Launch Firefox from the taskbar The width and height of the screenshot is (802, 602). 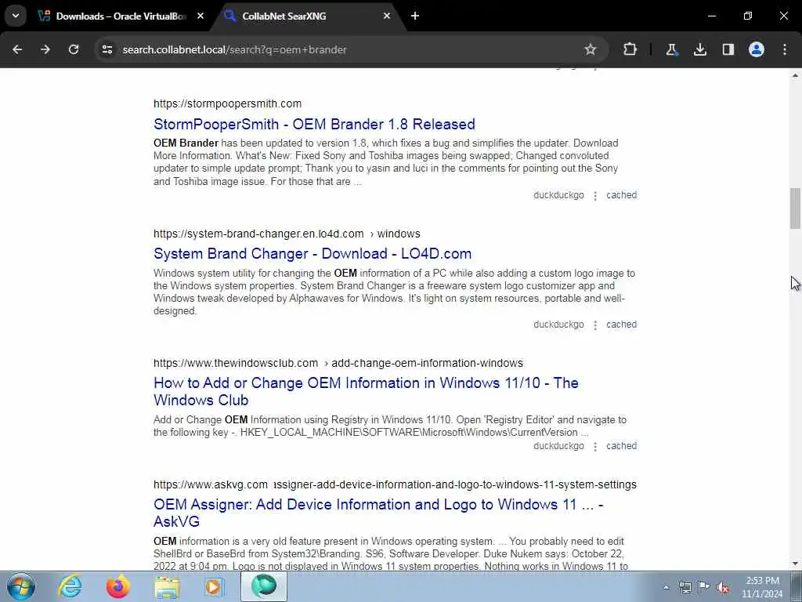pyautogui.click(x=118, y=586)
